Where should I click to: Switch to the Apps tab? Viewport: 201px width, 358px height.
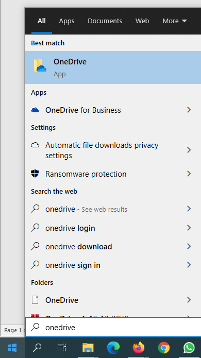[66, 21]
